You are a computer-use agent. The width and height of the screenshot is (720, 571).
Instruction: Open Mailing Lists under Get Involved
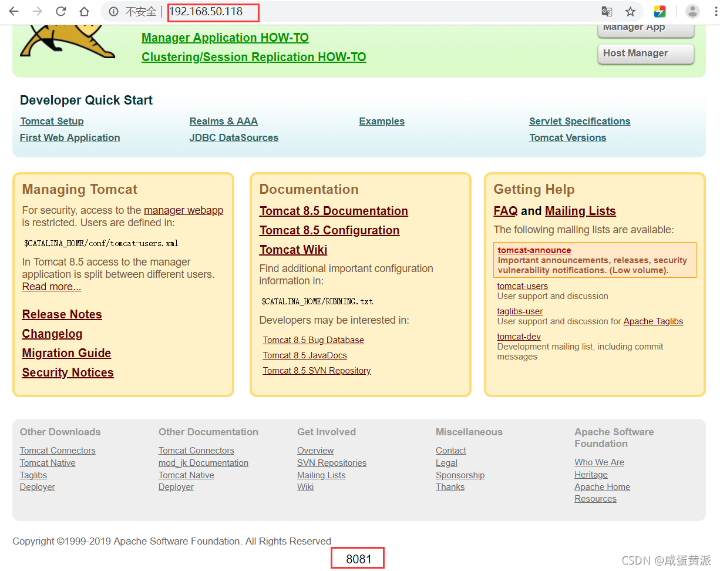[x=321, y=475]
